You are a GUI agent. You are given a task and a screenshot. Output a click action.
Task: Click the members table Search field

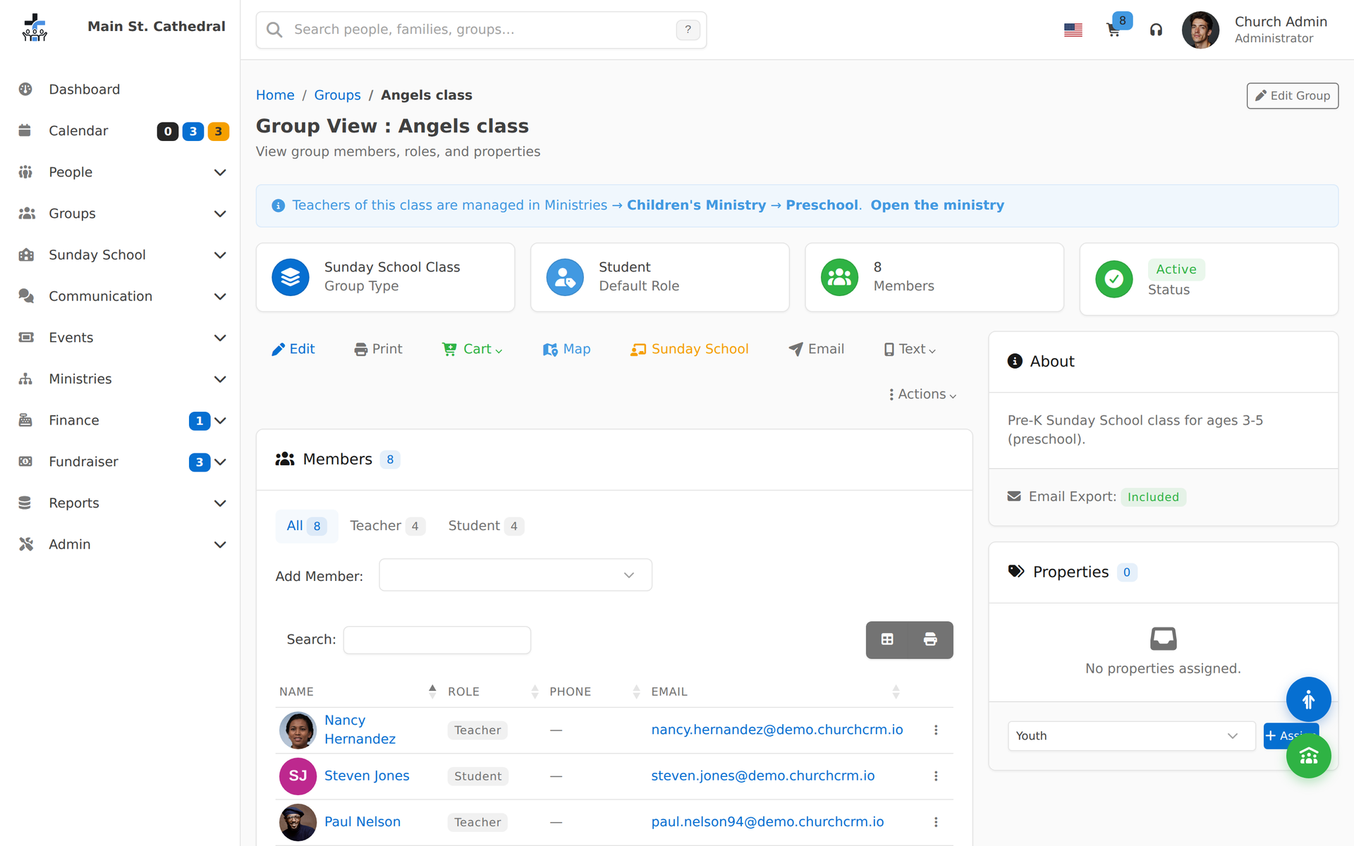tap(437, 640)
